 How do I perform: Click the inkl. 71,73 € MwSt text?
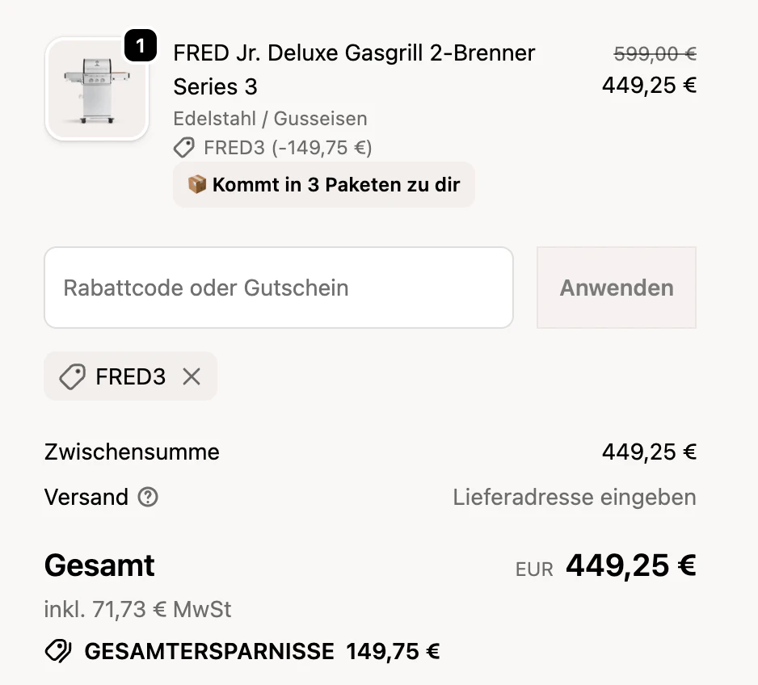[137, 609]
